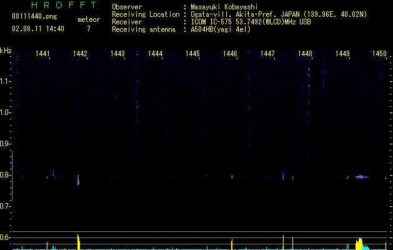Click time marker 1444
The width and height of the screenshot is (393, 250).
pos(155,54)
